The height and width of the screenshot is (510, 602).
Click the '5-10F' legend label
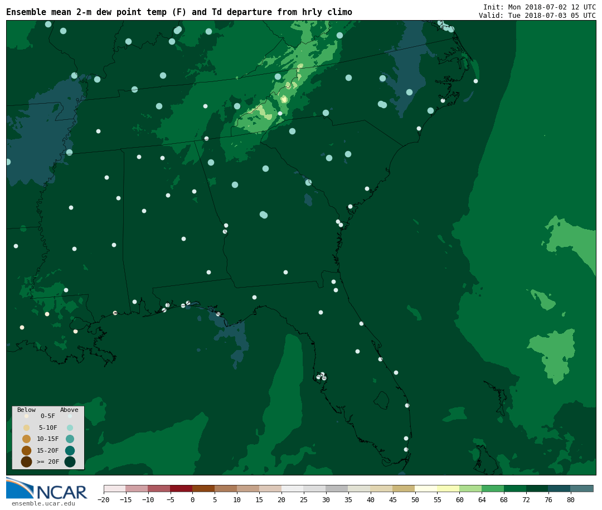tap(48, 428)
